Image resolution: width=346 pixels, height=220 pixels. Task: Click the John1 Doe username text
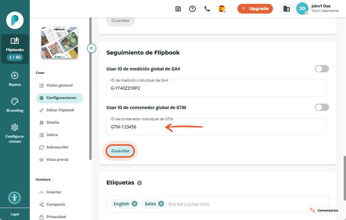pyautogui.click(x=321, y=6)
